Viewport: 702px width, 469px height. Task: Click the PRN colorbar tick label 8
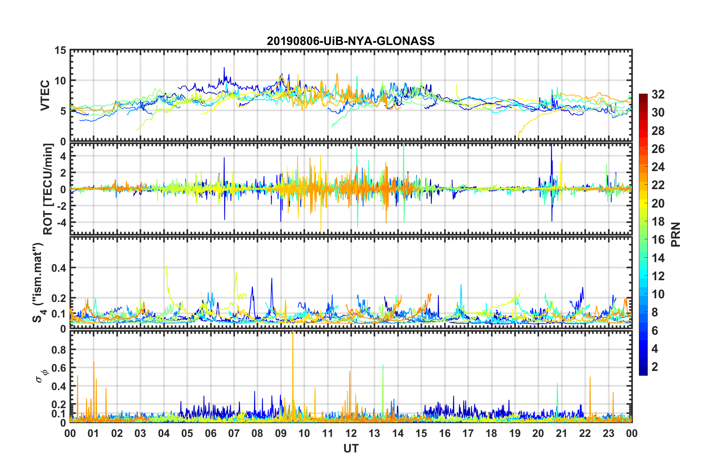click(654, 312)
